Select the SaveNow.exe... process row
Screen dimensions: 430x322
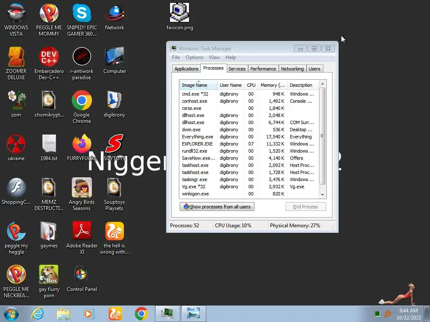coord(249,158)
